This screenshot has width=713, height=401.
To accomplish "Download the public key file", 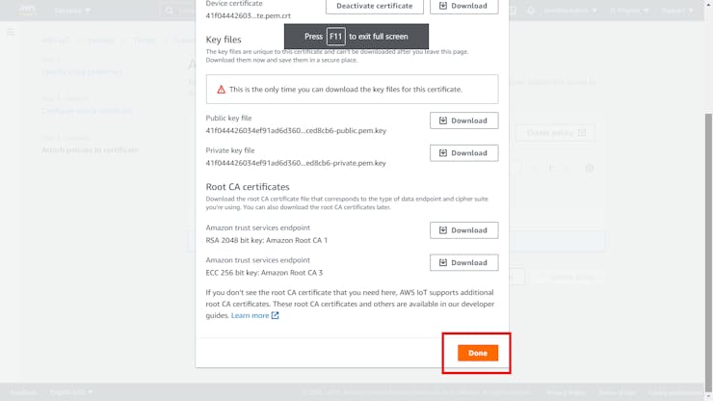I will (463, 120).
